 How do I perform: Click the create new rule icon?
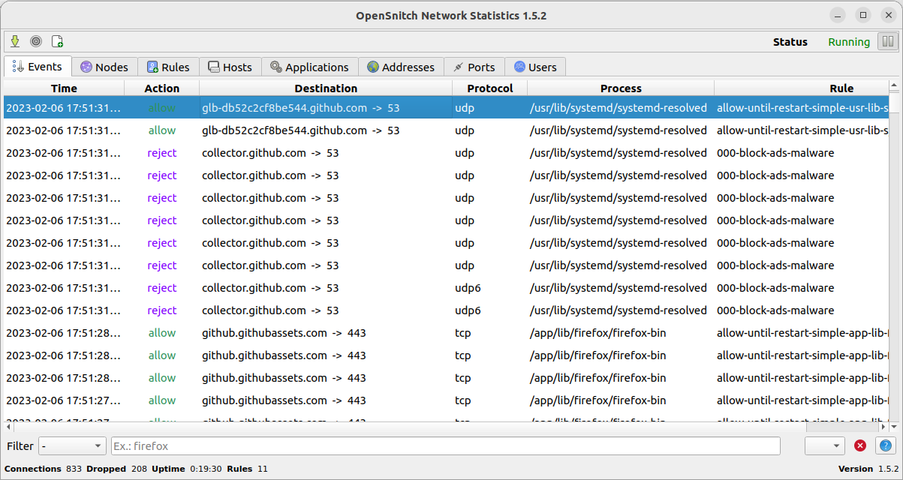point(57,42)
